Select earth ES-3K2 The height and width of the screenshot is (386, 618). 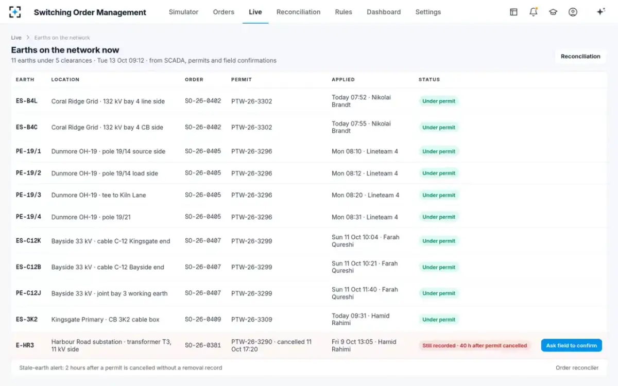pyautogui.click(x=27, y=320)
